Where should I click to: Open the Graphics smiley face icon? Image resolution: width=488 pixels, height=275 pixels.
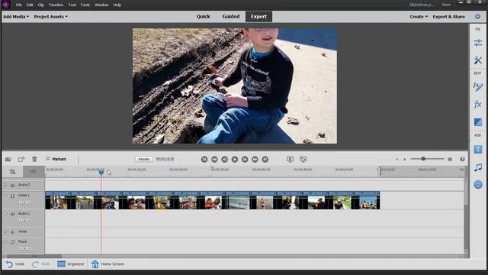click(x=478, y=185)
